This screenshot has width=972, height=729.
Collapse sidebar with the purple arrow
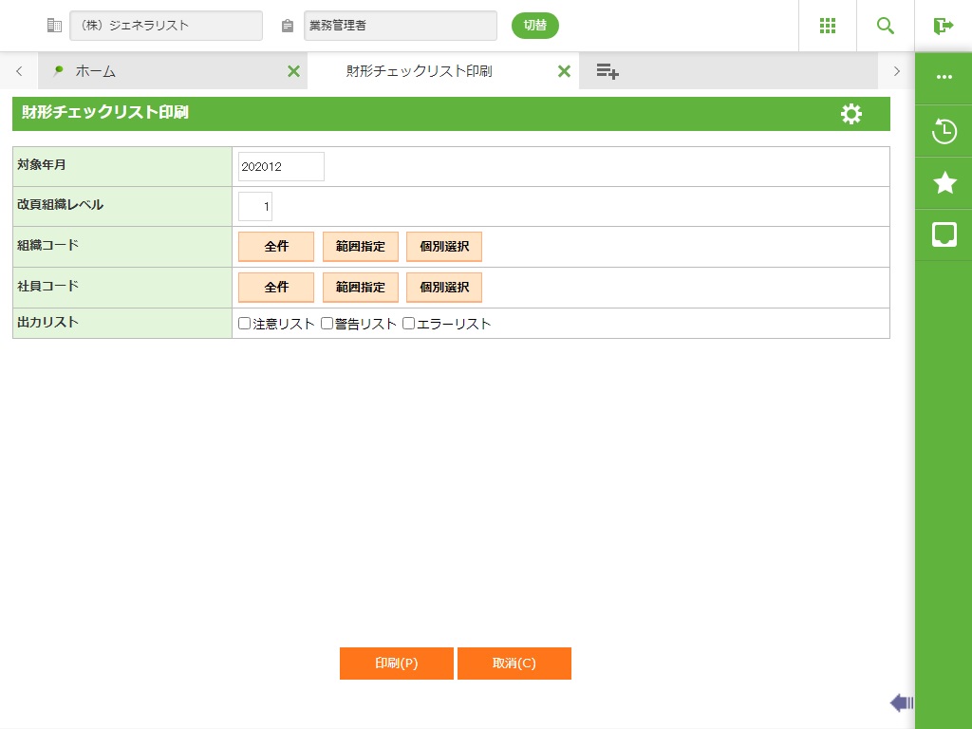coord(901,702)
